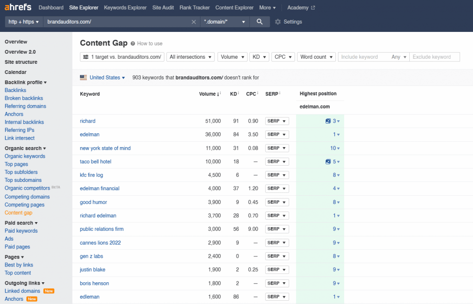Click the Include keyword input field
Screen dimensions: 473x304
(x=365, y=57)
